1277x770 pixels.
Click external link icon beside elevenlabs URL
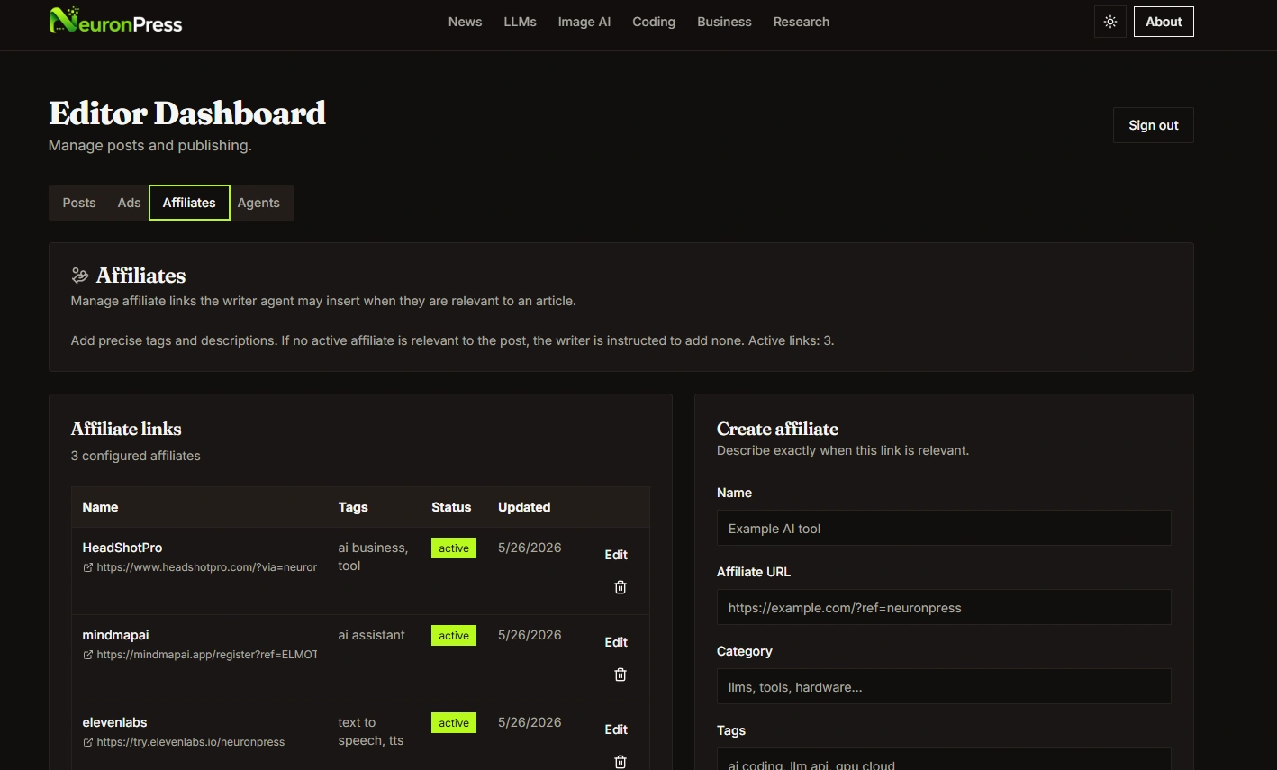pyautogui.click(x=87, y=742)
